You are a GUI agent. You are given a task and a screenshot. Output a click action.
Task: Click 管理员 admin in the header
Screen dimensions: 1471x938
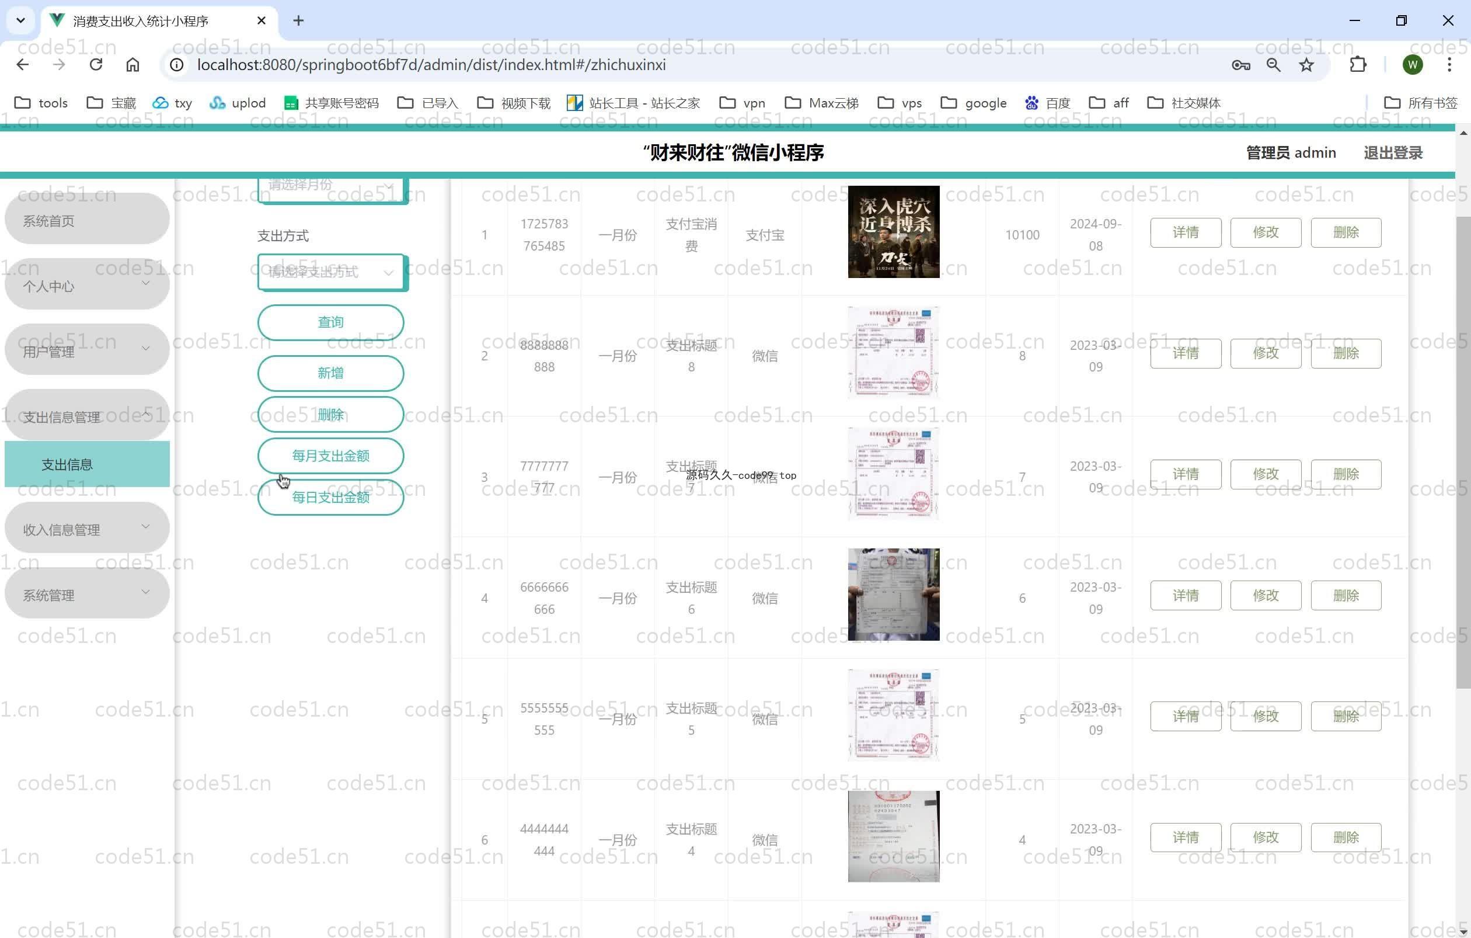coord(1291,153)
